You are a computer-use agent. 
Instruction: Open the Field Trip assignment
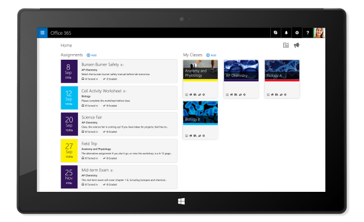coord(89,144)
